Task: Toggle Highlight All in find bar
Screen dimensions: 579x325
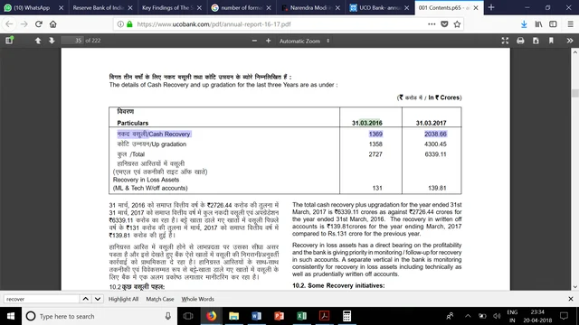Action: coord(123,299)
